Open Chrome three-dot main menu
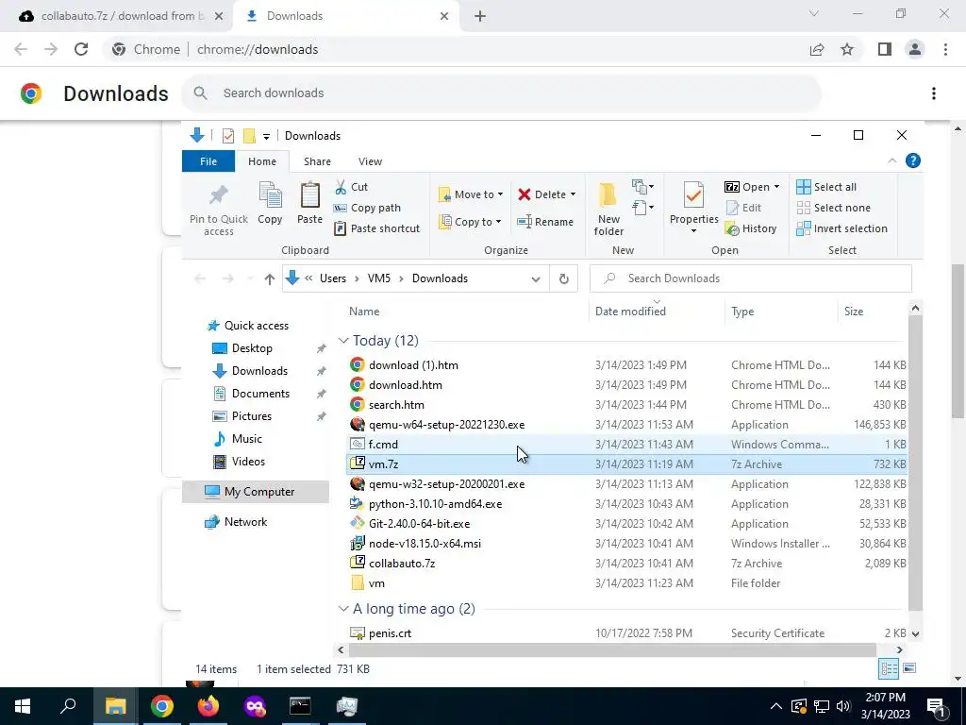 pos(945,49)
